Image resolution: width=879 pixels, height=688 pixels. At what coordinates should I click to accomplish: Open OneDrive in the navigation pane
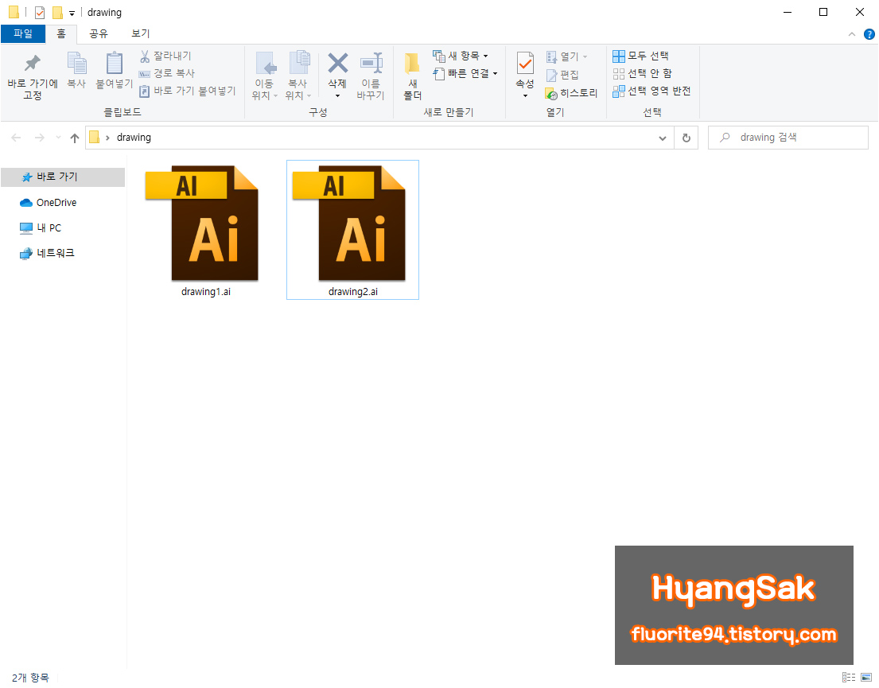pyautogui.click(x=49, y=202)
